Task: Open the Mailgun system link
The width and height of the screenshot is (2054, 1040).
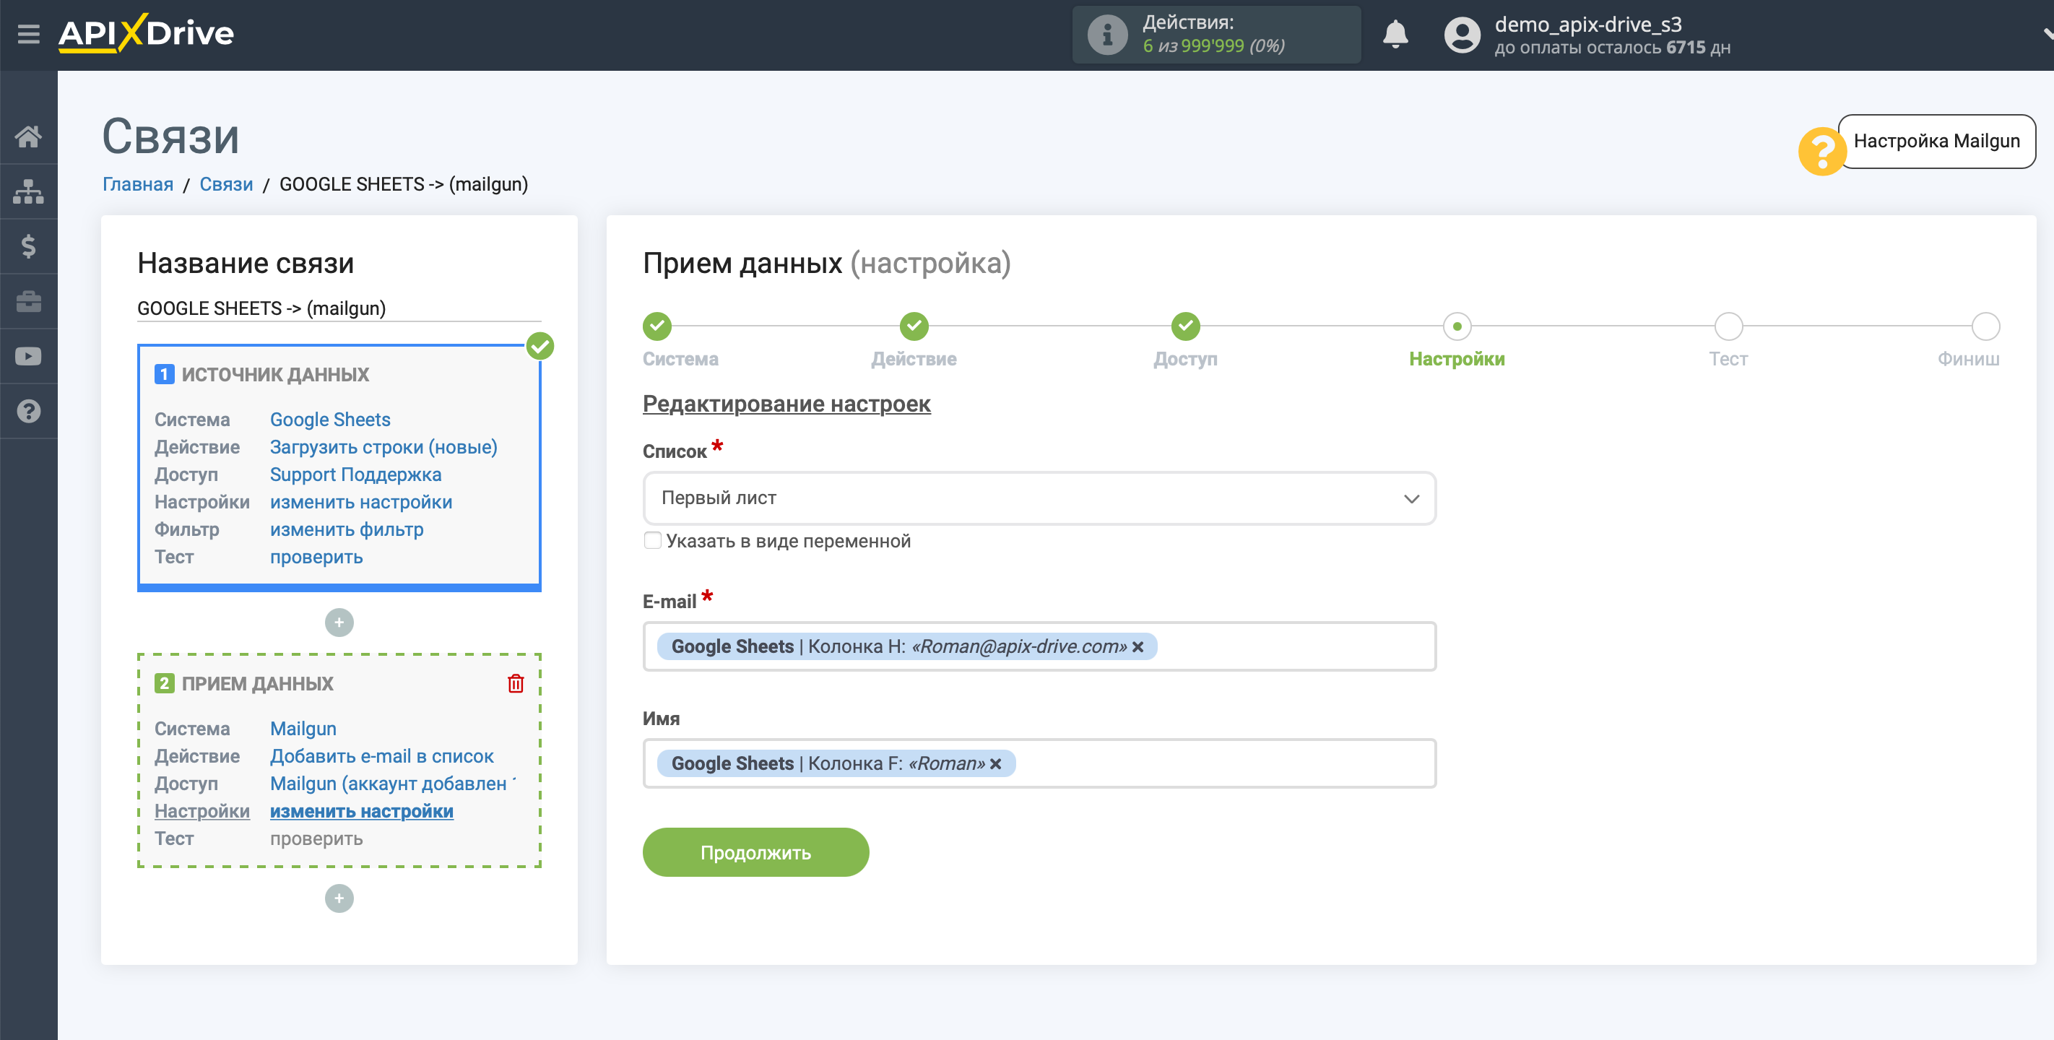Action: [302, 728]
